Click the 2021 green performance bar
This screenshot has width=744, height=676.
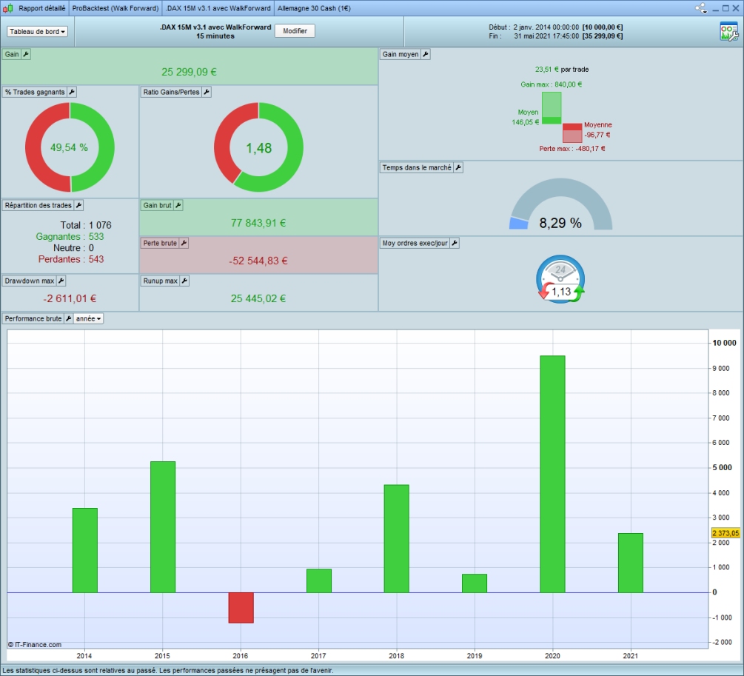631,563
